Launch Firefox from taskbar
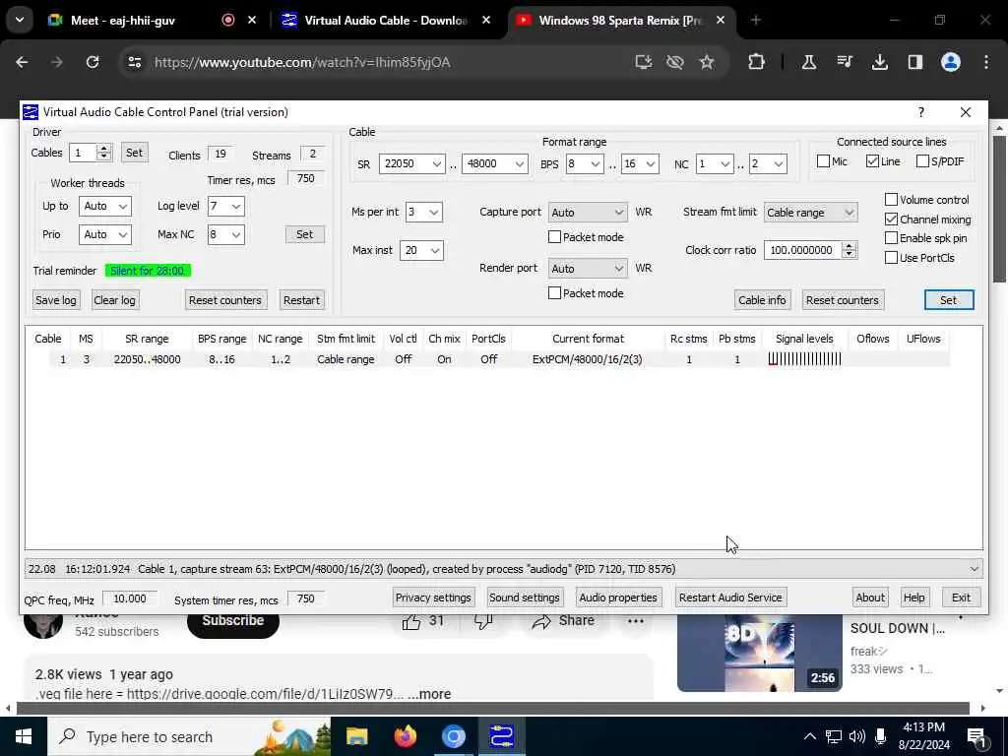 click(405, 736)
